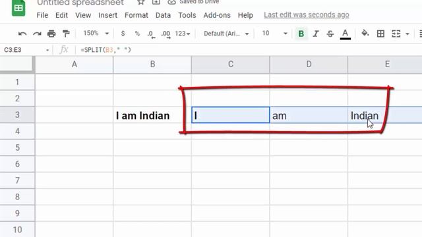Decrease decimal places
Screen dimensions: 422x237
pyautogui.click(x=151, y=34)
